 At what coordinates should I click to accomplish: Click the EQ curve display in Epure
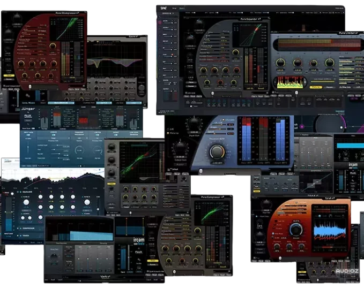point(117,58)
